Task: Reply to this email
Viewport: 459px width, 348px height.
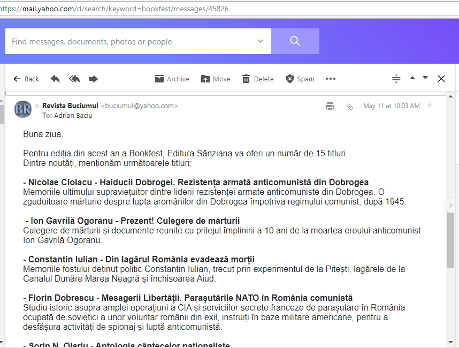Action: pyautogui.click(x=55, y=79)
